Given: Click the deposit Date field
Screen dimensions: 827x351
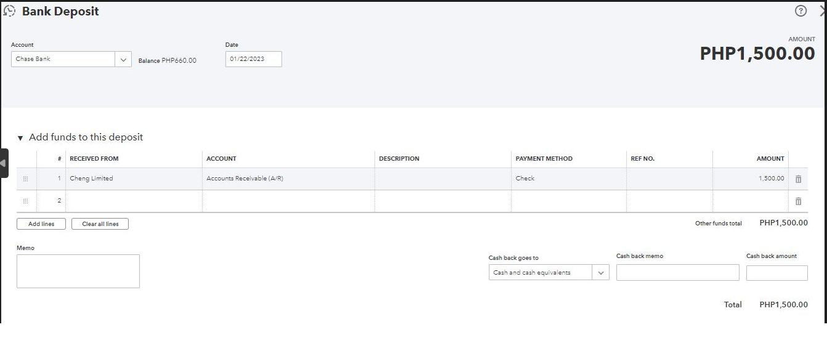Looking at the screenshot, I should click(253, 59).
